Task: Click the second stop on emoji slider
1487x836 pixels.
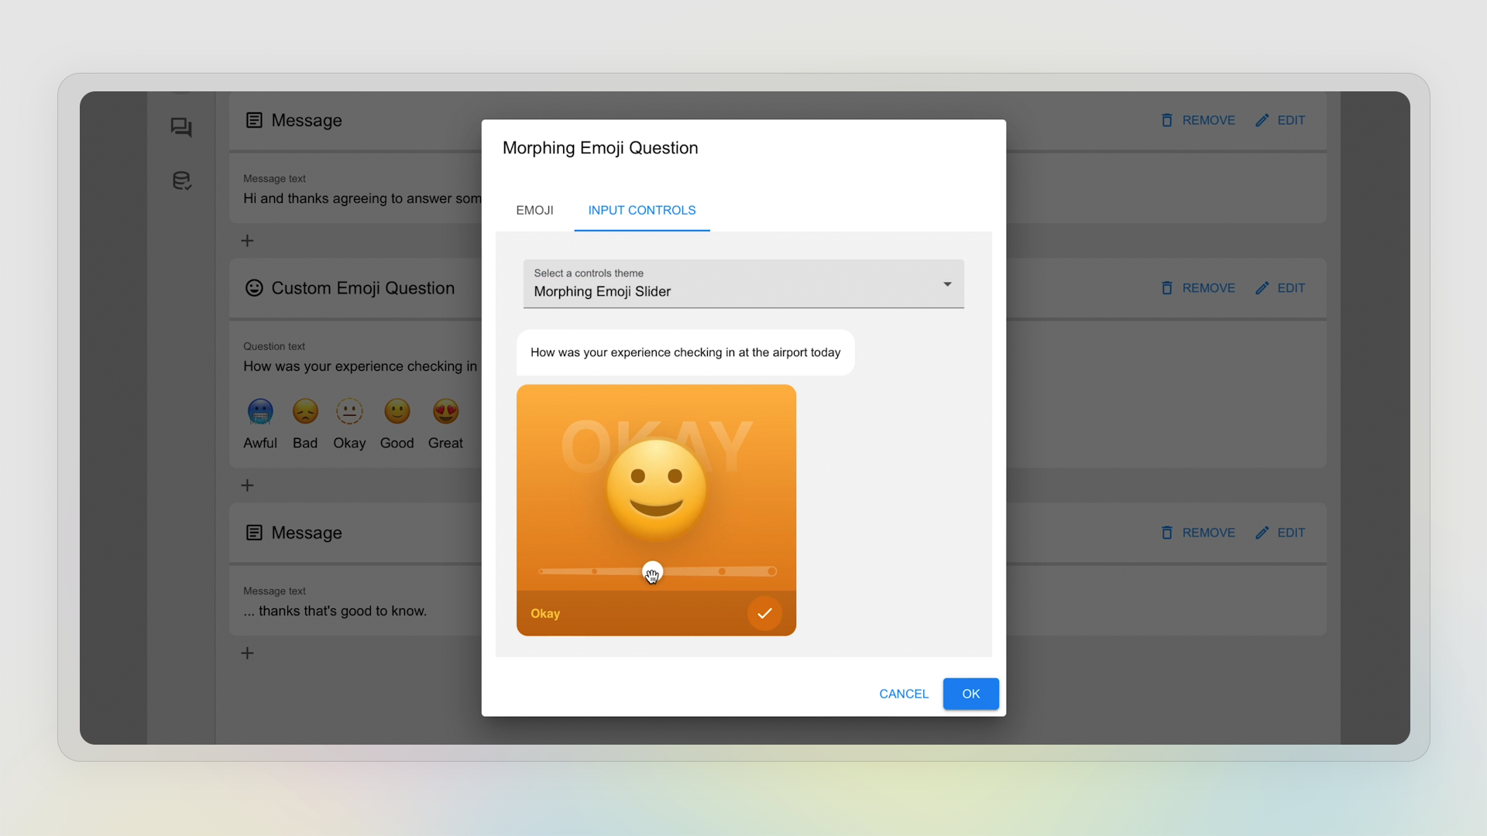Action: (594, 571)
